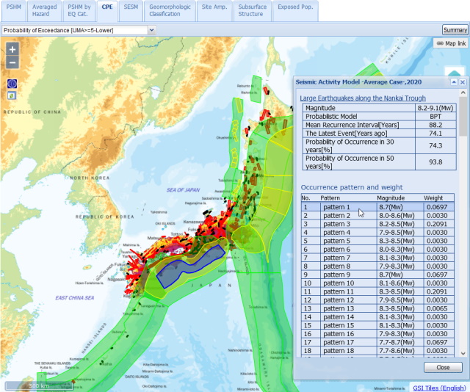The height and width of the screenshot is (392, 470).
Task: Zoom out of the map
Action: [12, 63]
